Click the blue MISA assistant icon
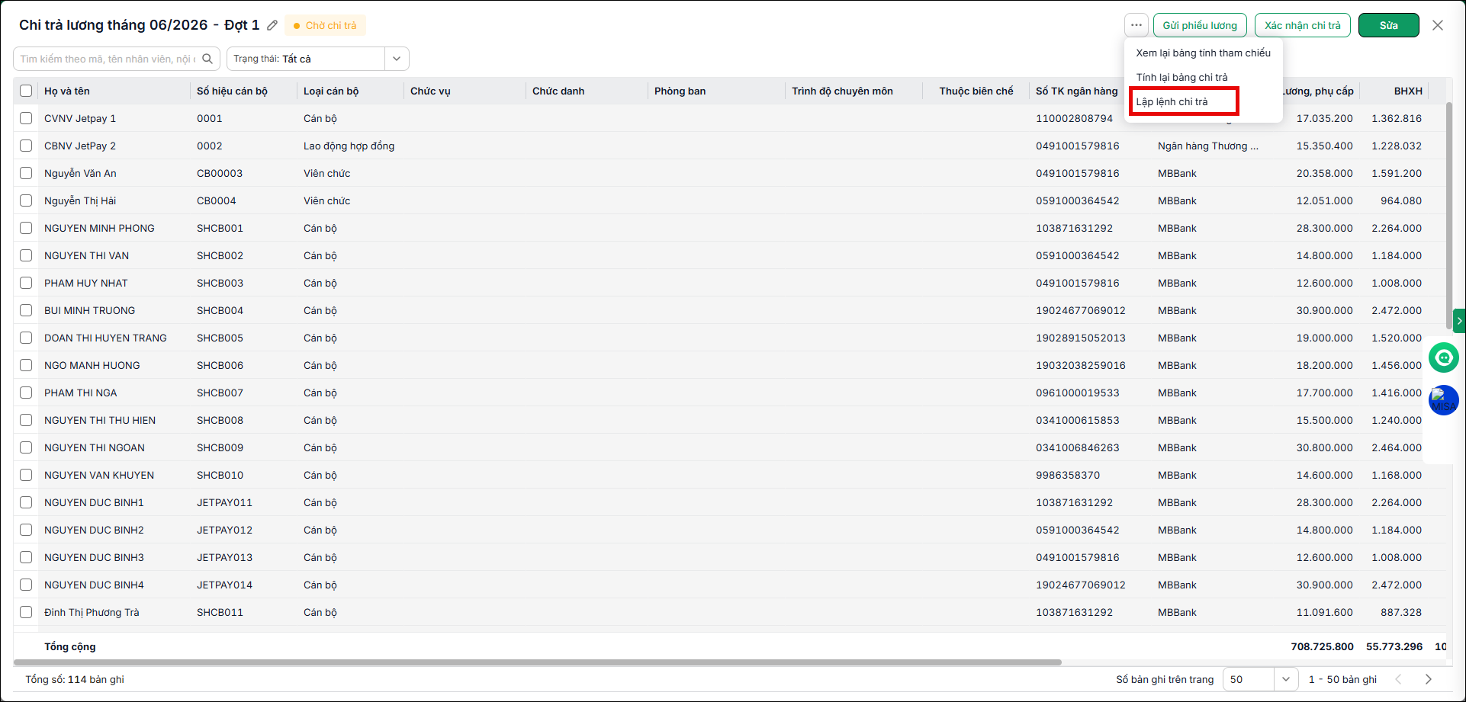Viewport: 1466px width, 702px height. (1443, 400)
